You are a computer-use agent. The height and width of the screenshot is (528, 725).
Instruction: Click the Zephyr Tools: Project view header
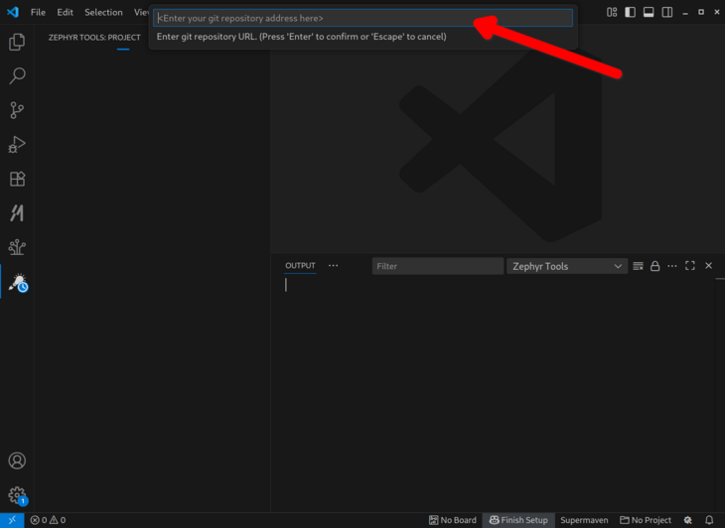[x=94, y=38]
